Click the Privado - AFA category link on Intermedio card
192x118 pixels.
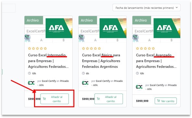(65, 81)
